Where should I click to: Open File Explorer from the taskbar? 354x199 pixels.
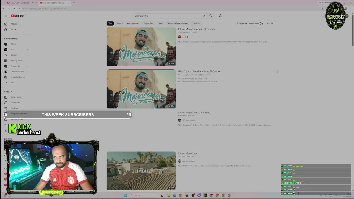[168, 195]
